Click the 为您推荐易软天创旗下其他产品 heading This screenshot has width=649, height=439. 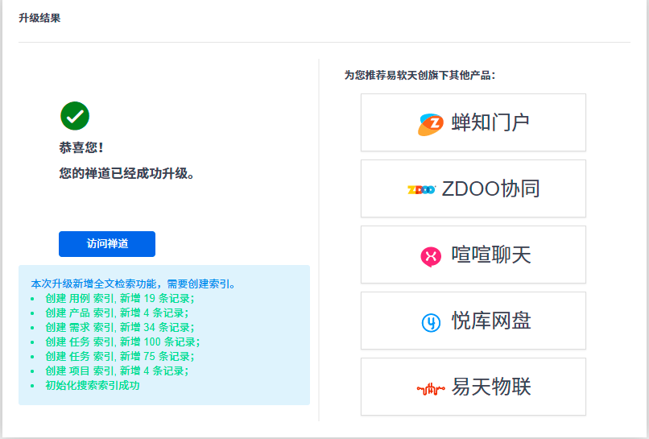click(x=420, y=75)
